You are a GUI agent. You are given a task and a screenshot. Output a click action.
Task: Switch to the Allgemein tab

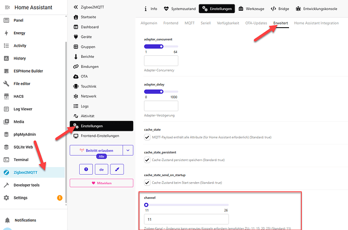(x=149, y=23)
